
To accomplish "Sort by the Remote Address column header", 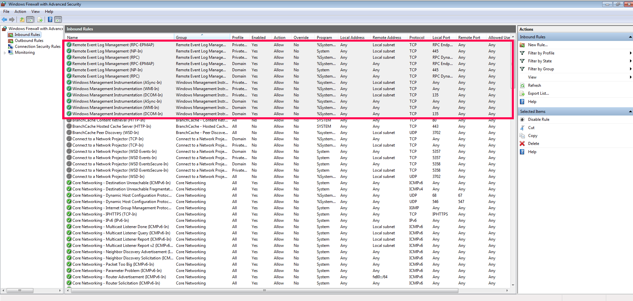I will pos(389,38).
